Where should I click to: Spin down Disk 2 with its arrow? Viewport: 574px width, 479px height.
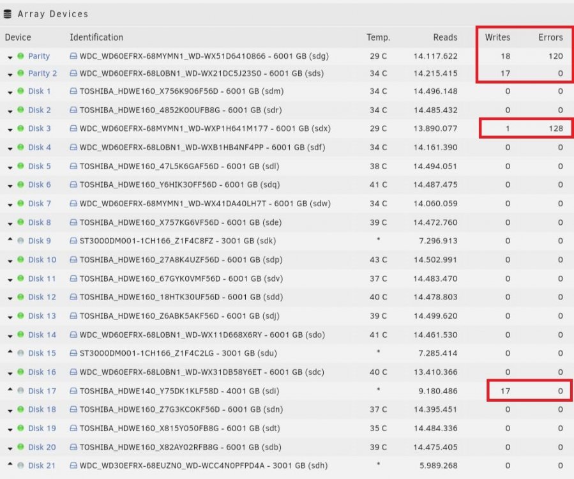[10, 111]
